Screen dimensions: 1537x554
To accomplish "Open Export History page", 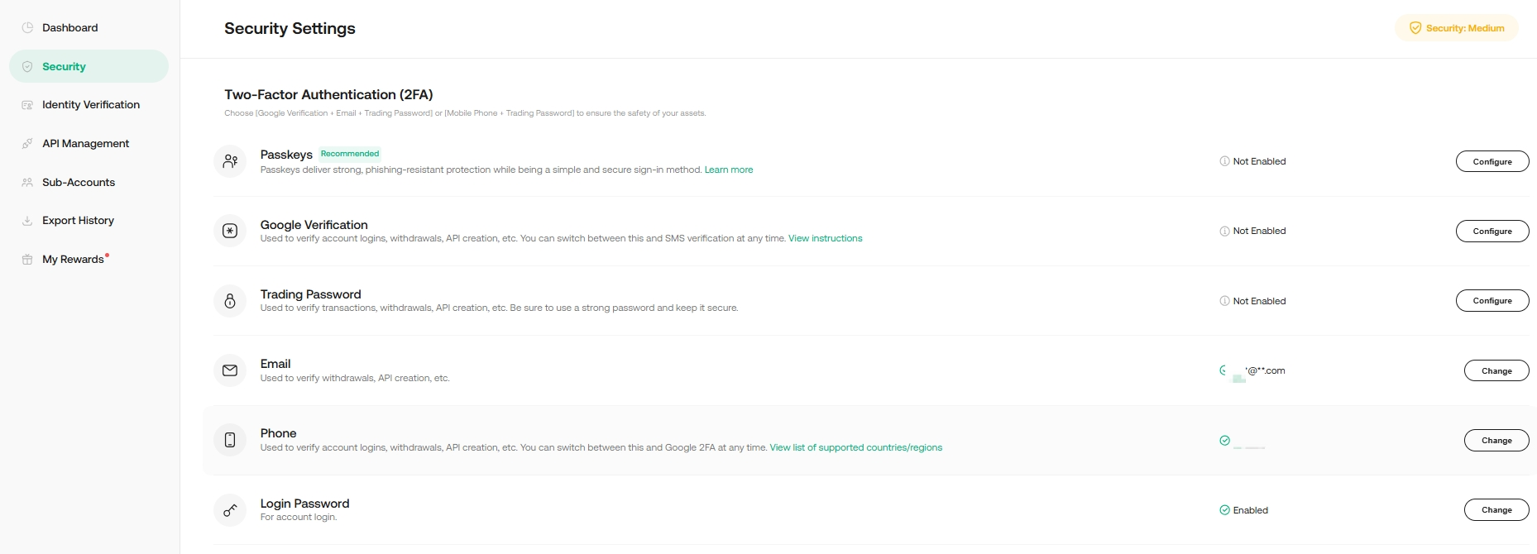I will 78,221.
